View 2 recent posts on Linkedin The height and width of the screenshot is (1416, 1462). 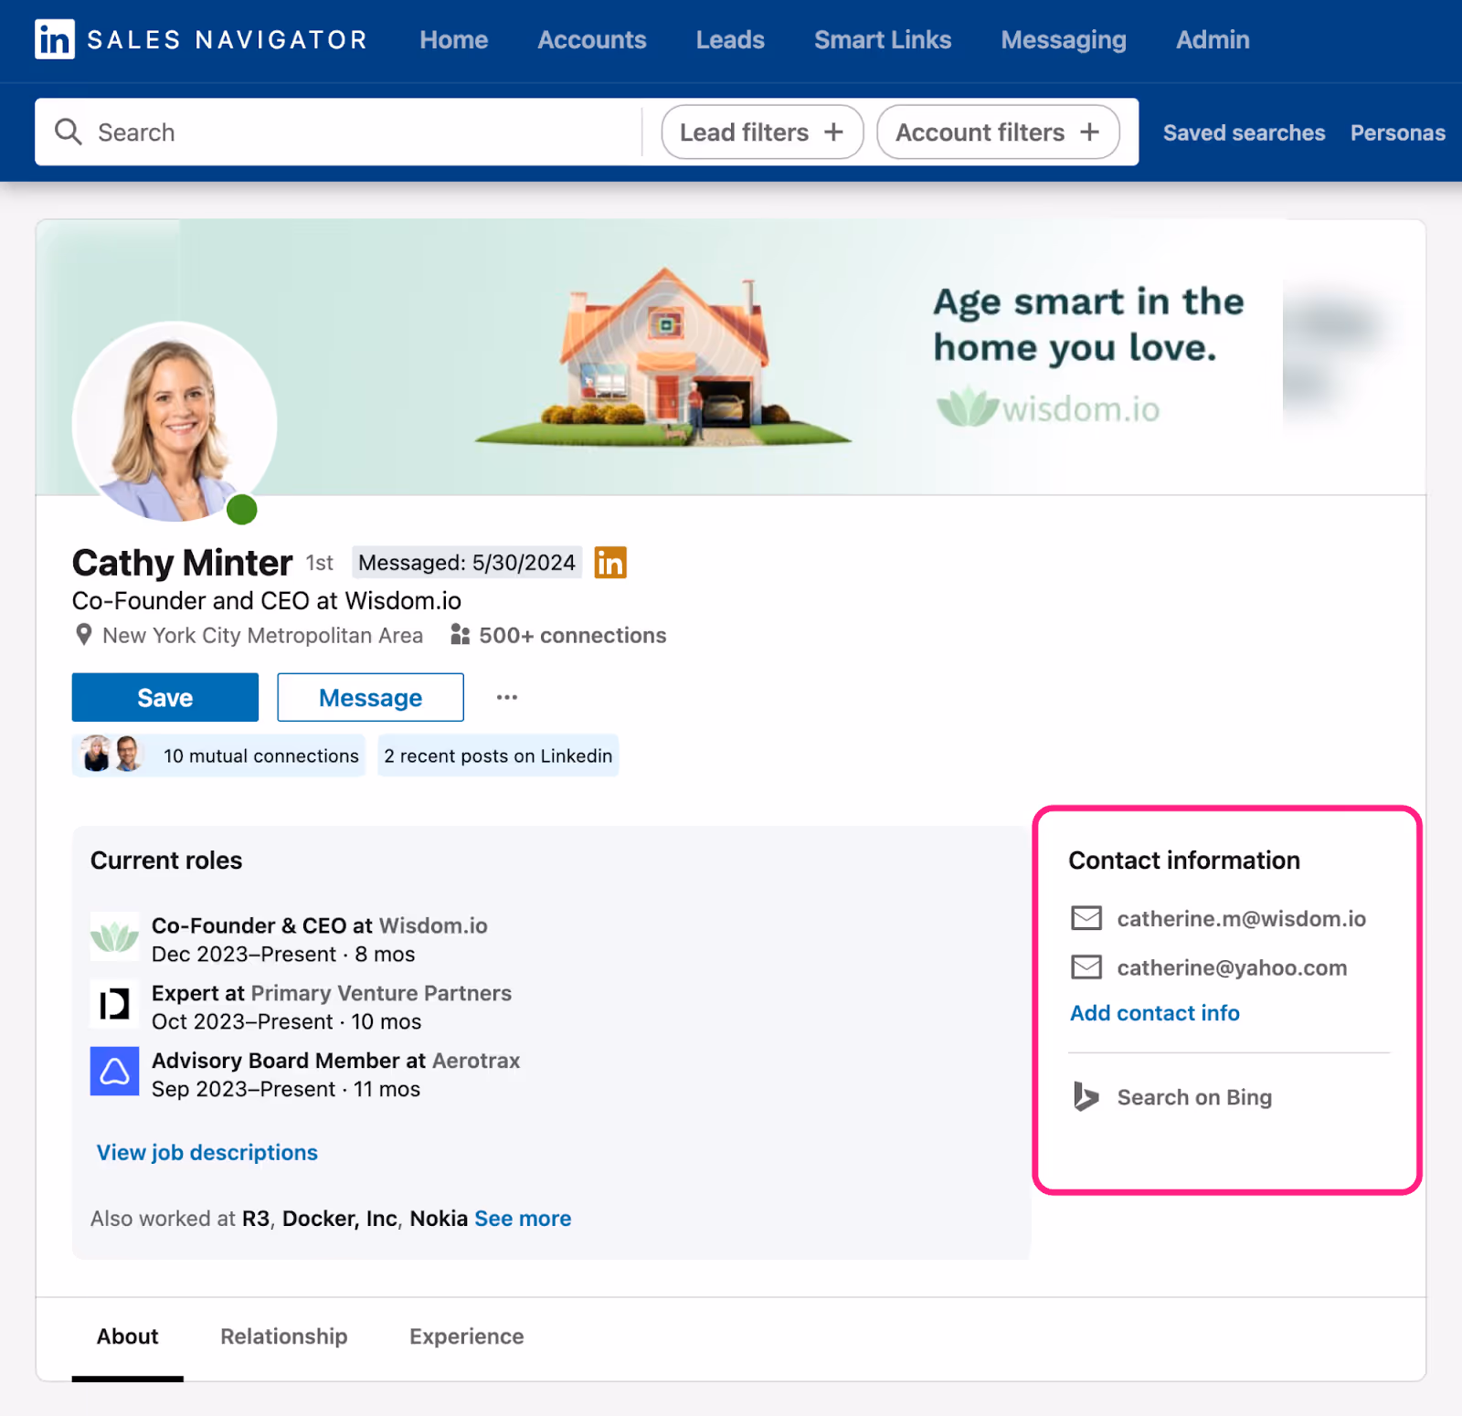point(498,756)
